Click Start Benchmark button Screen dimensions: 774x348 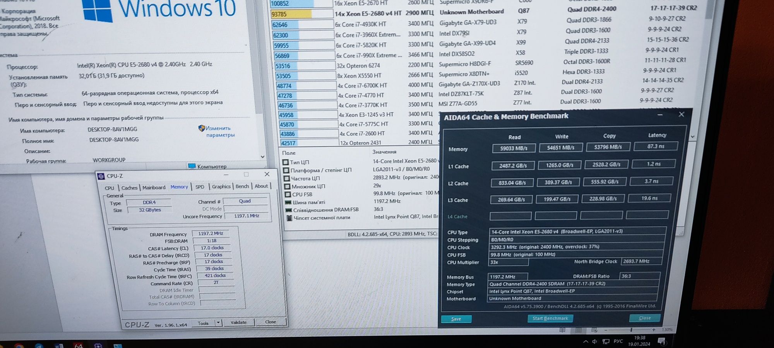(550, 318)
